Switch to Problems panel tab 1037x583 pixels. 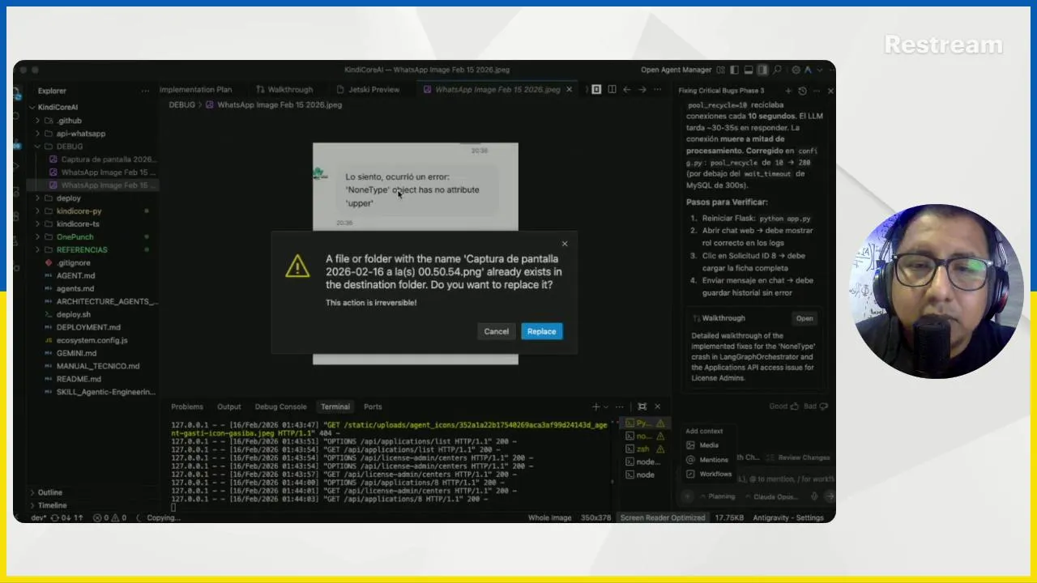point(187,407)
